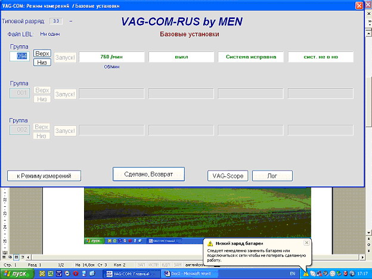Close the VAG-COM window

tap(359, 5)
